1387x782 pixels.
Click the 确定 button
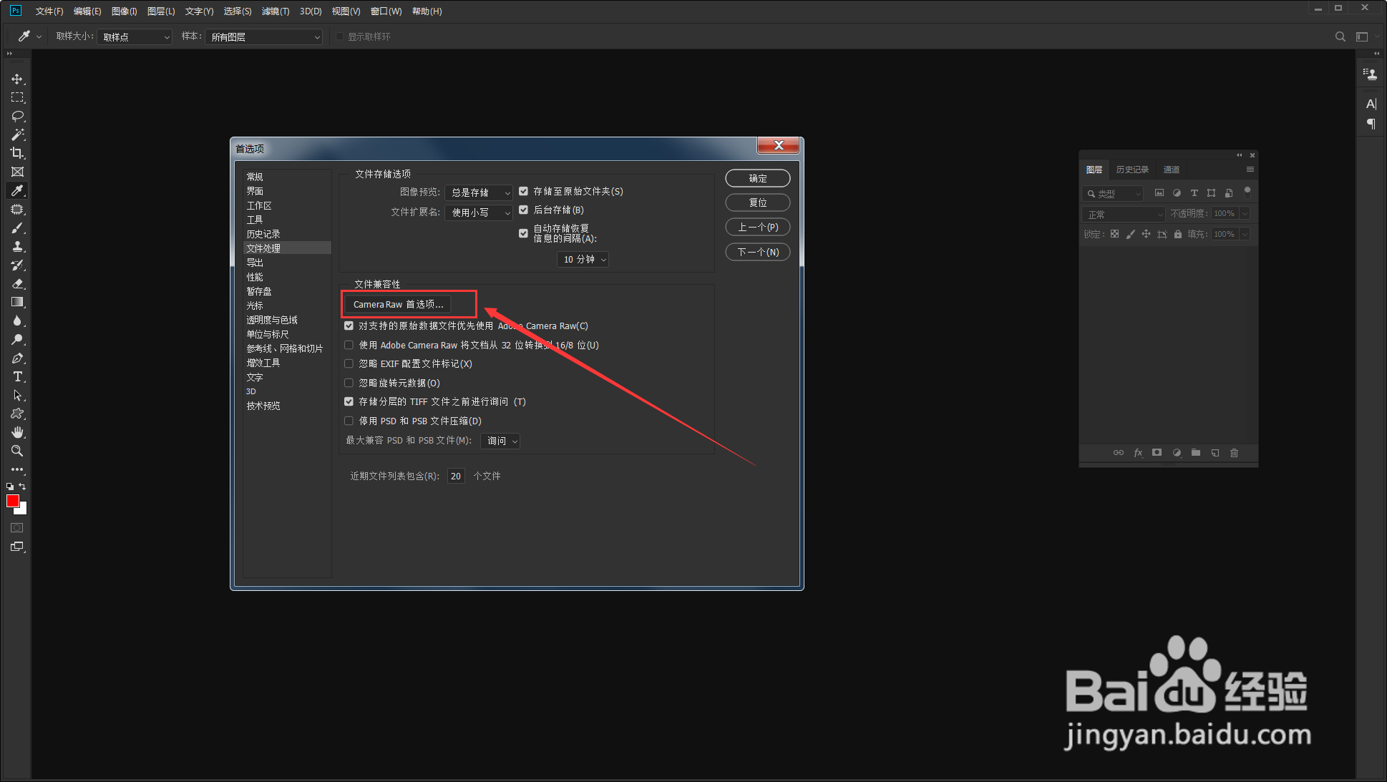pos(757,178)
